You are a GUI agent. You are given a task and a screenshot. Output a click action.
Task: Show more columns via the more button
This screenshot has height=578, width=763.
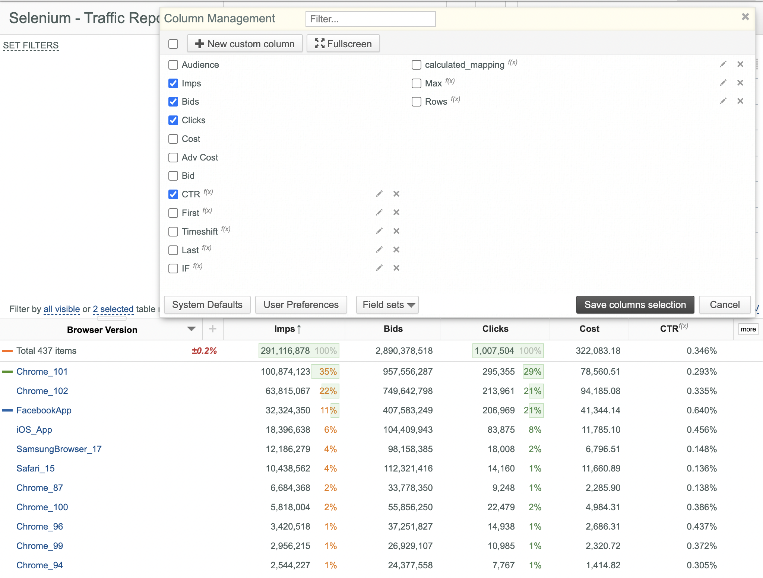click(748, 329)
